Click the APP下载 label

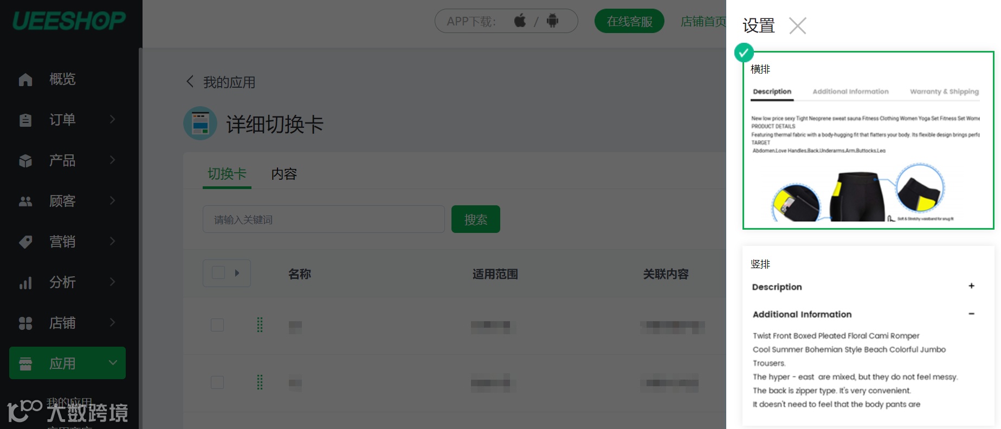(471, 22)
